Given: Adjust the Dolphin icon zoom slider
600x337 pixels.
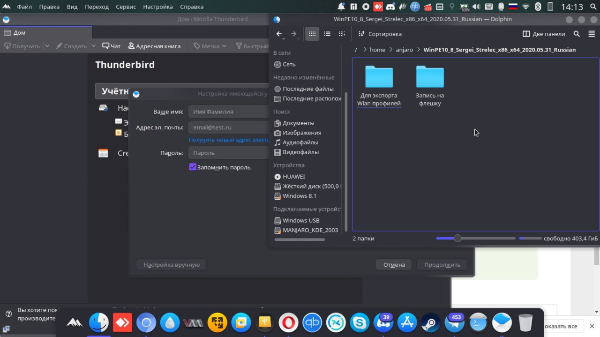Looking at the screenshot, I should tap(457, 239).
